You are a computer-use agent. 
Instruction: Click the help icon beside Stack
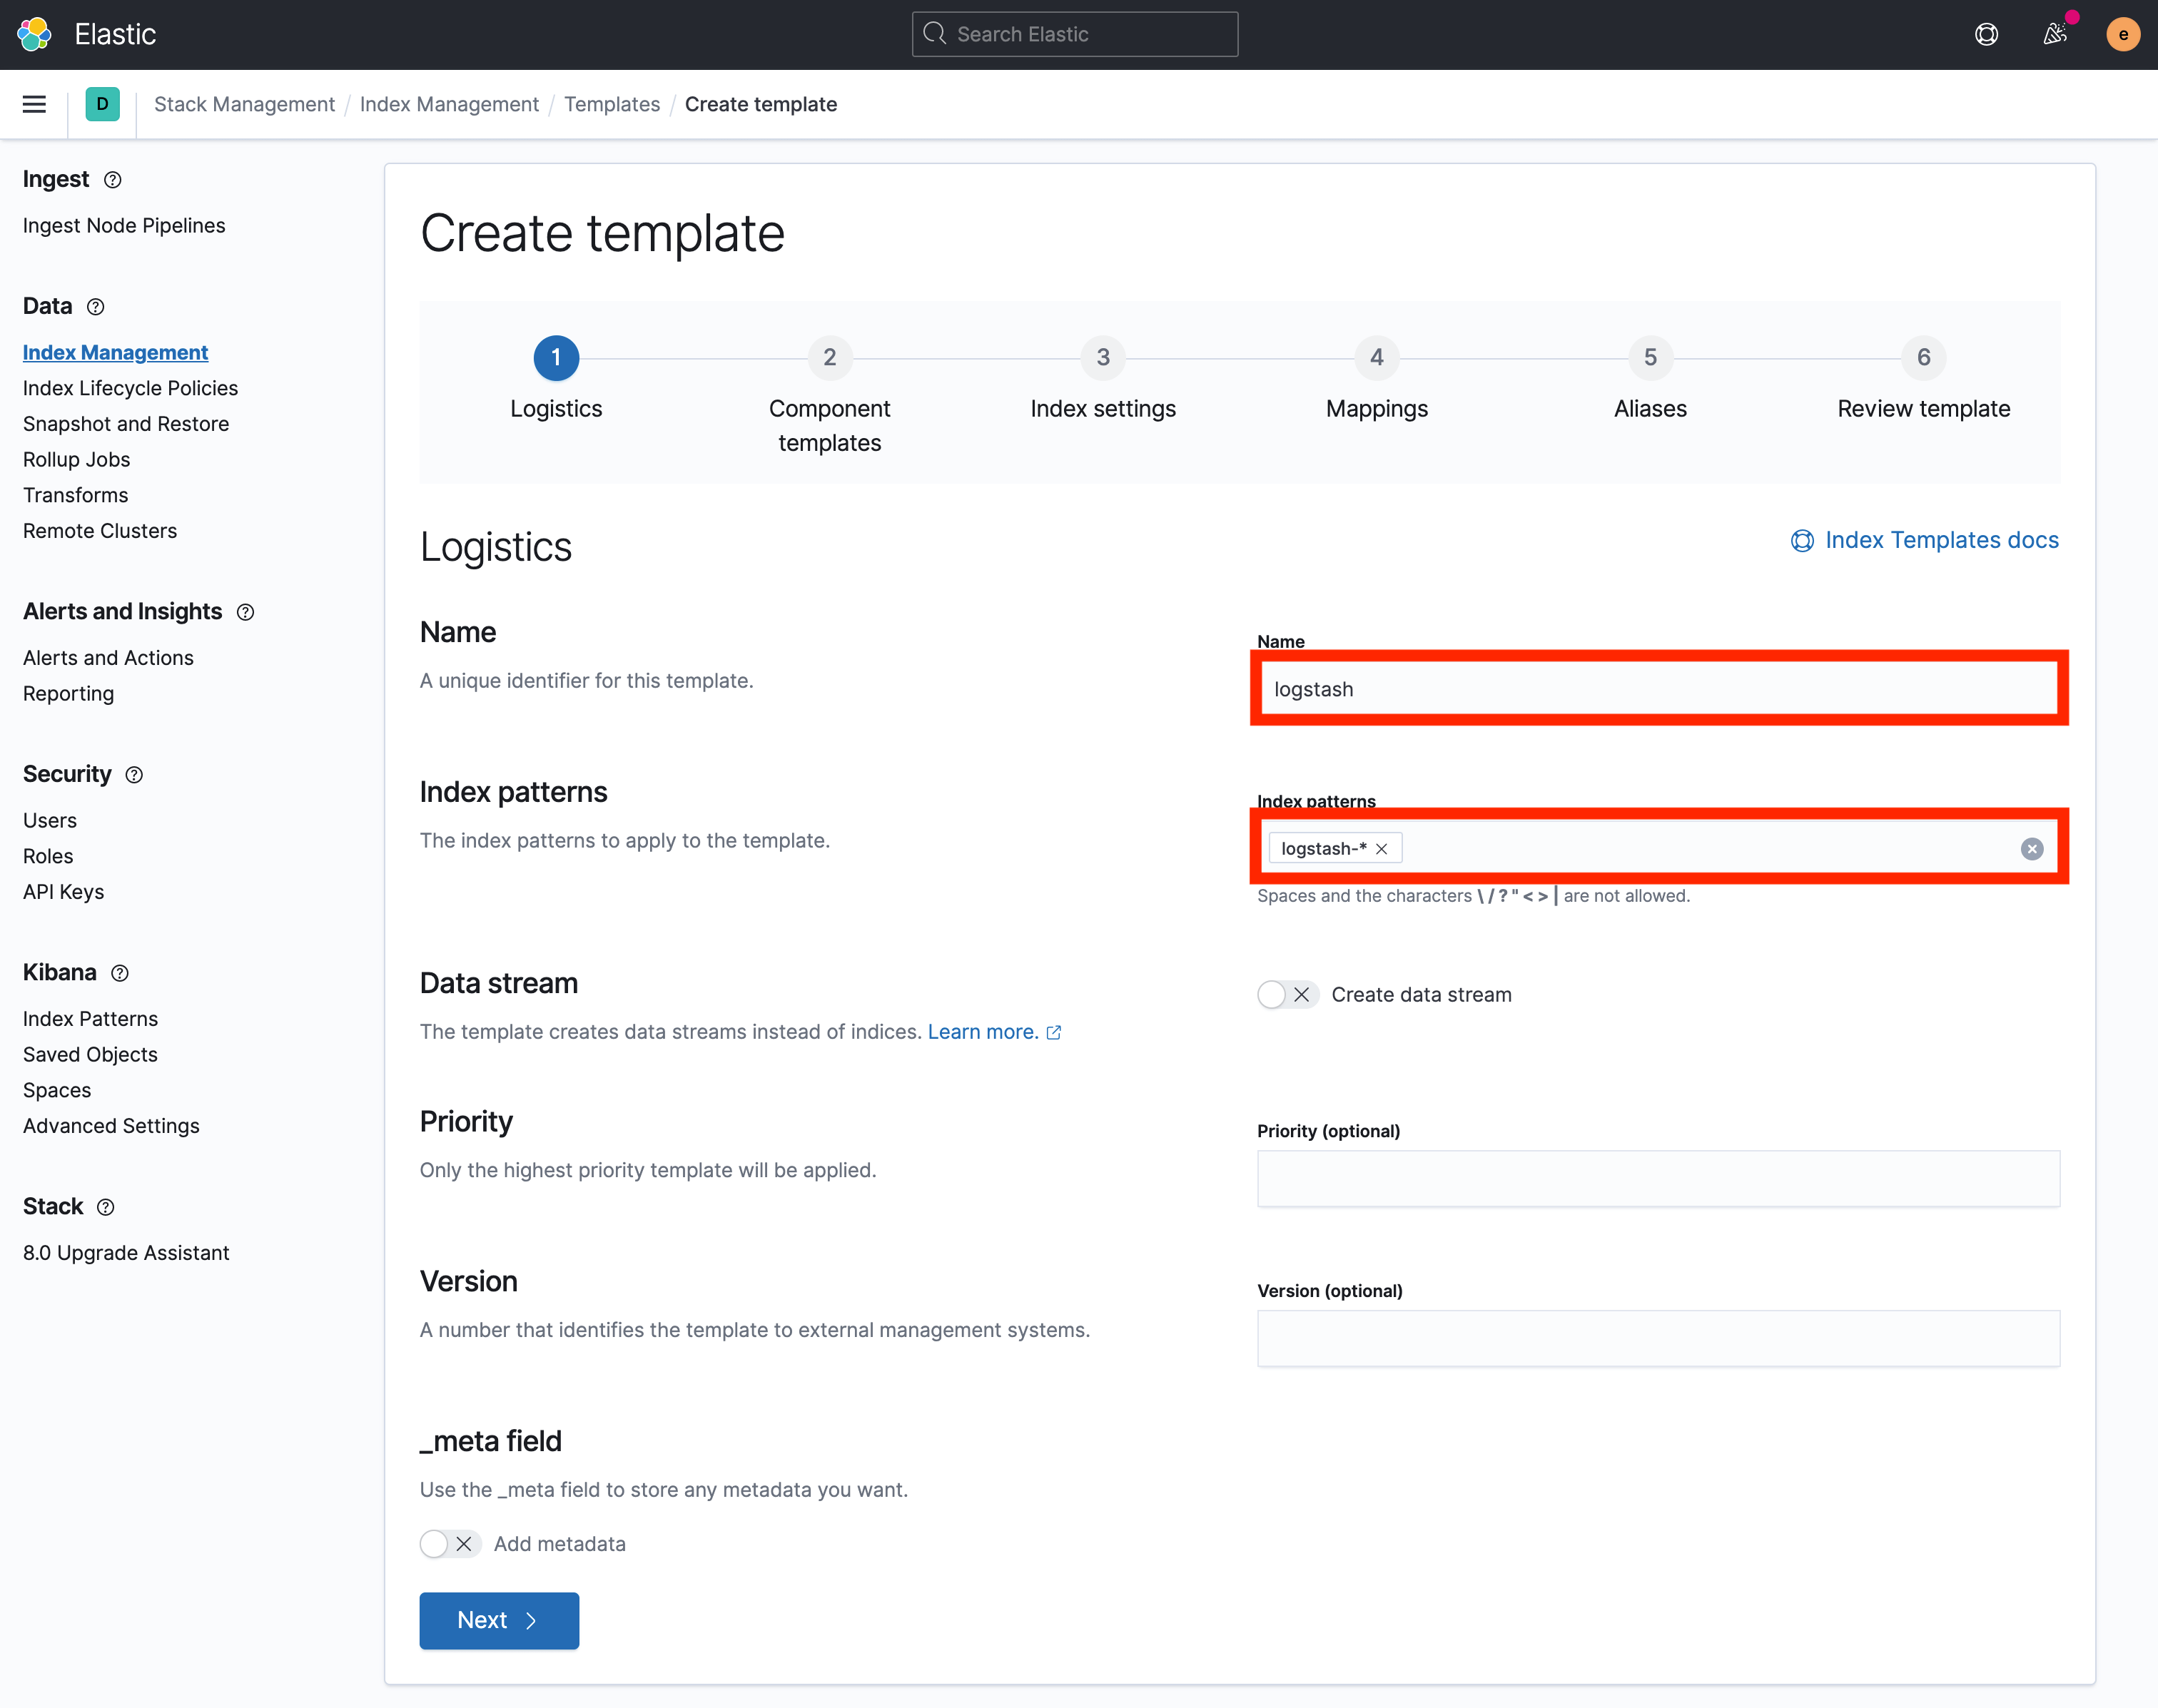point(106,1207)
